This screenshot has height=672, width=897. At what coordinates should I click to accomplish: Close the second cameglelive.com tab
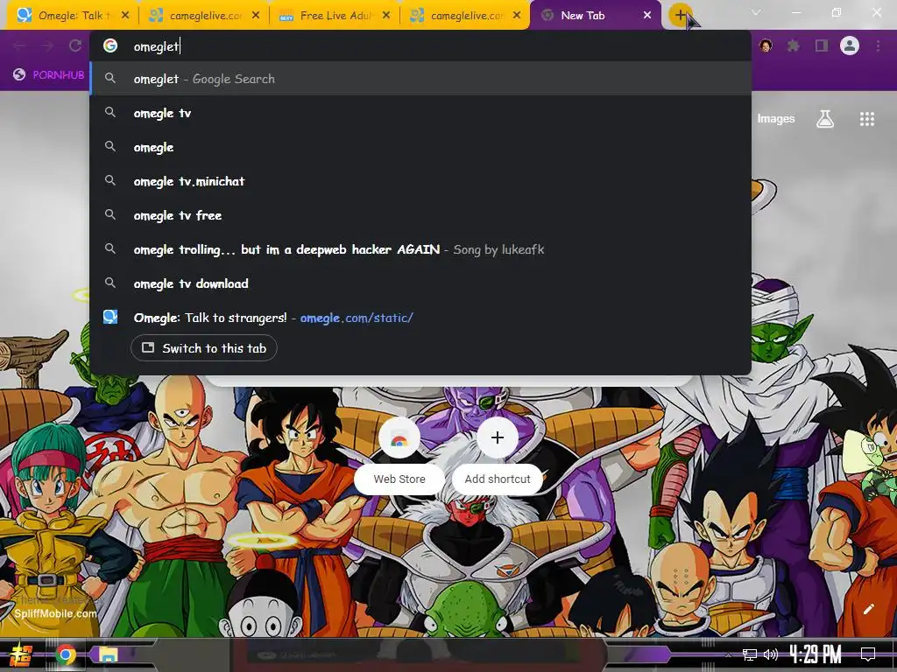(x=517, y=16)
